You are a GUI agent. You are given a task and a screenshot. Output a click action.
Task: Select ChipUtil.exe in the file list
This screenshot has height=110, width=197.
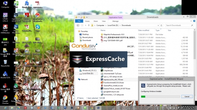[x=108, y=71]
